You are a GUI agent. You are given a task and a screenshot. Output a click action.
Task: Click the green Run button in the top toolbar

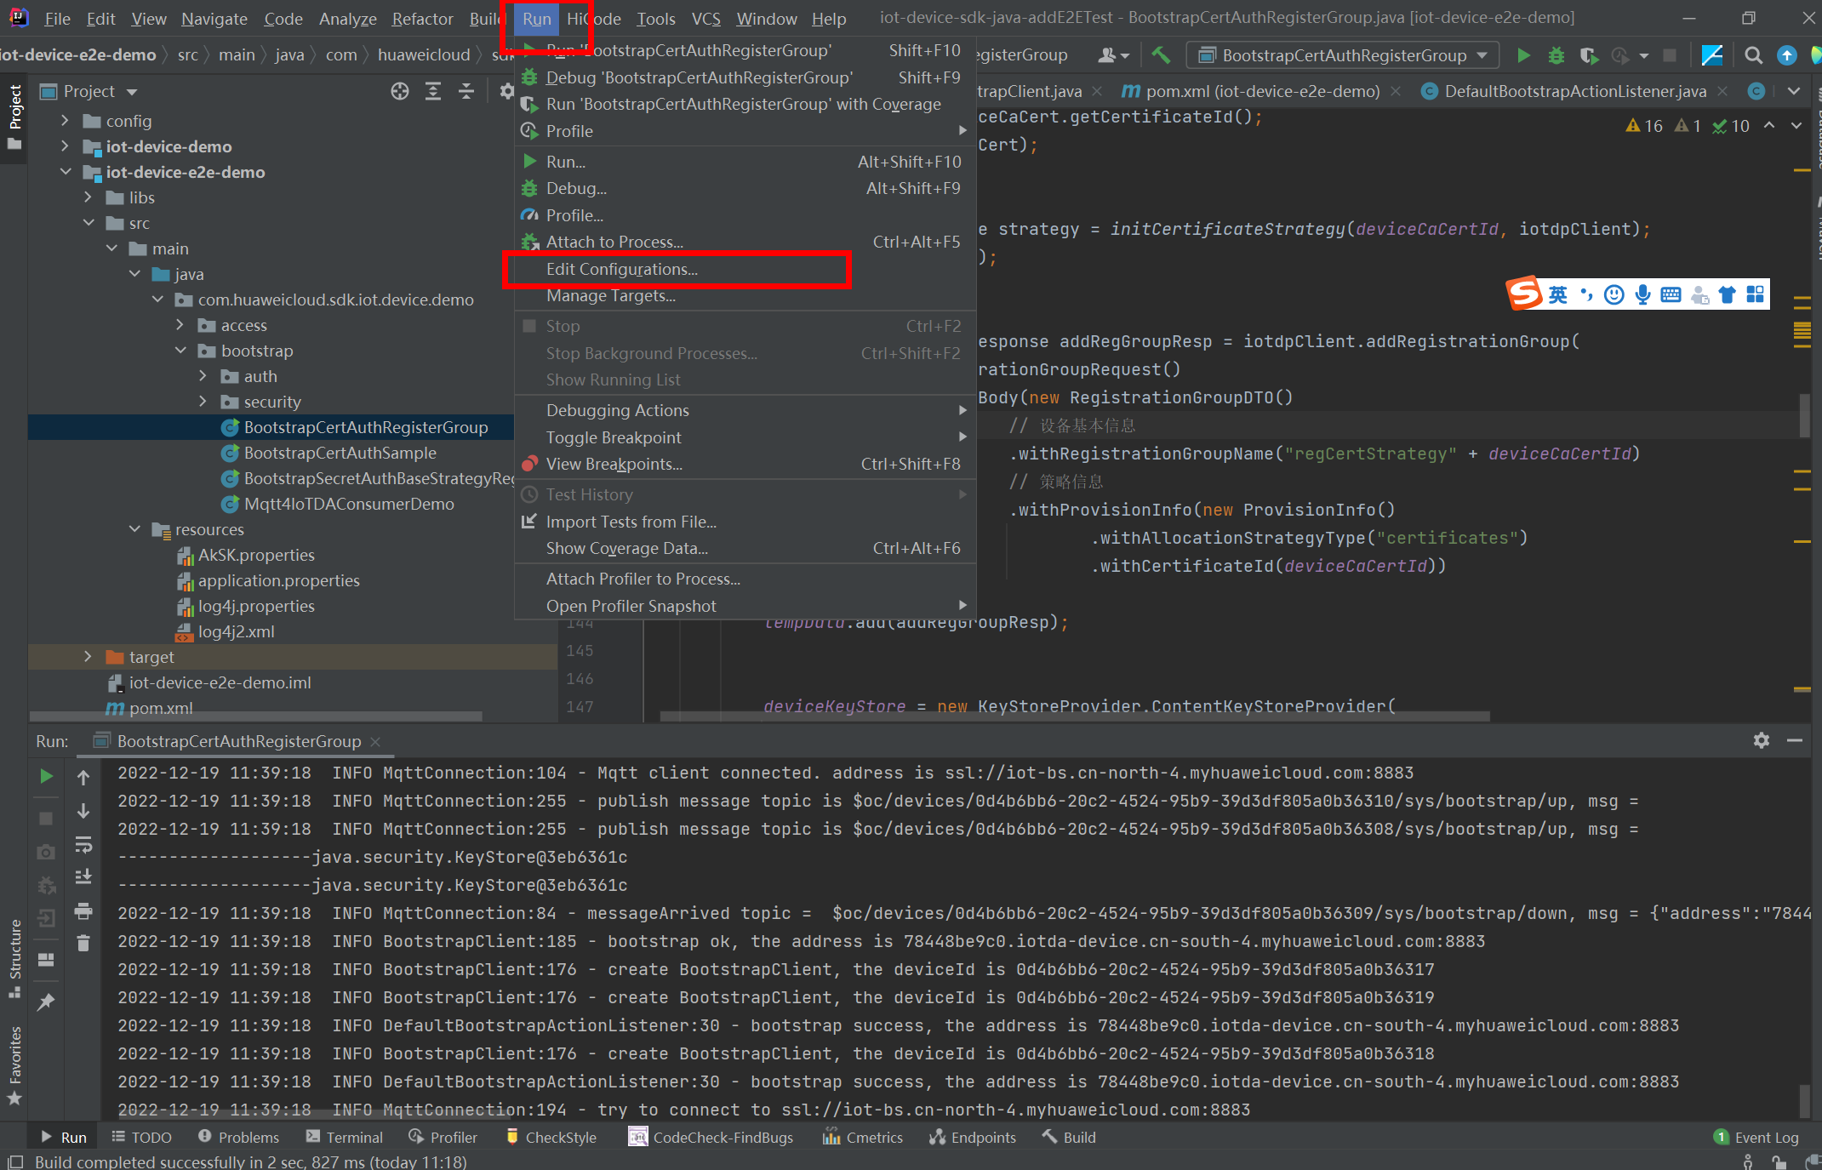click(1523, 55)
